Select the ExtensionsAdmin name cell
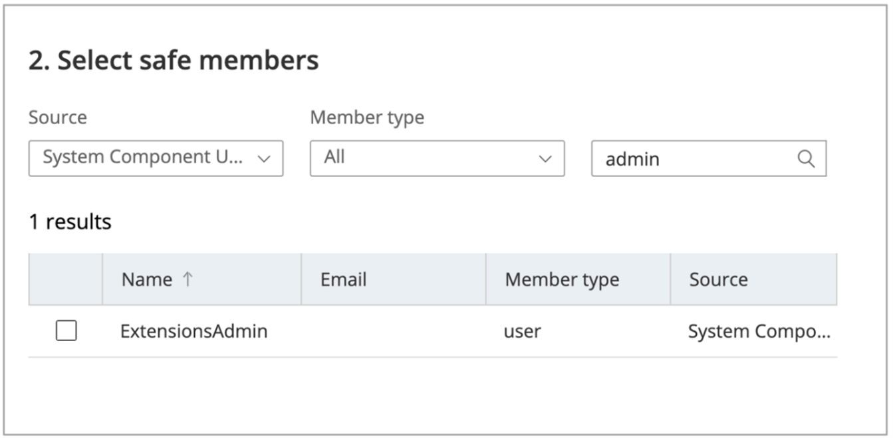 pyautogui.click(x=193, y=330)
